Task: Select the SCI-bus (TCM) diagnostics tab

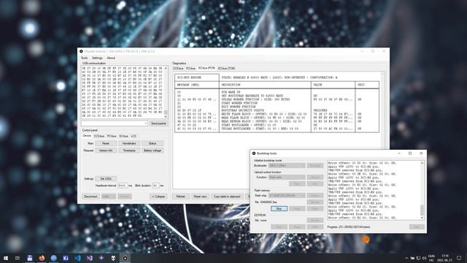Action: (226, 68)
